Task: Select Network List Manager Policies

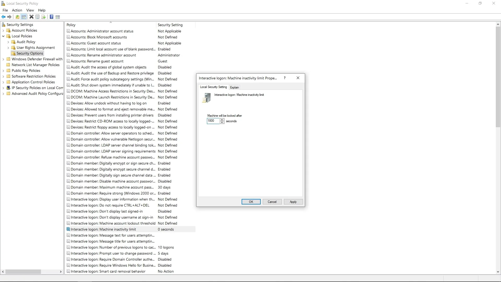Action: [35, 65]
